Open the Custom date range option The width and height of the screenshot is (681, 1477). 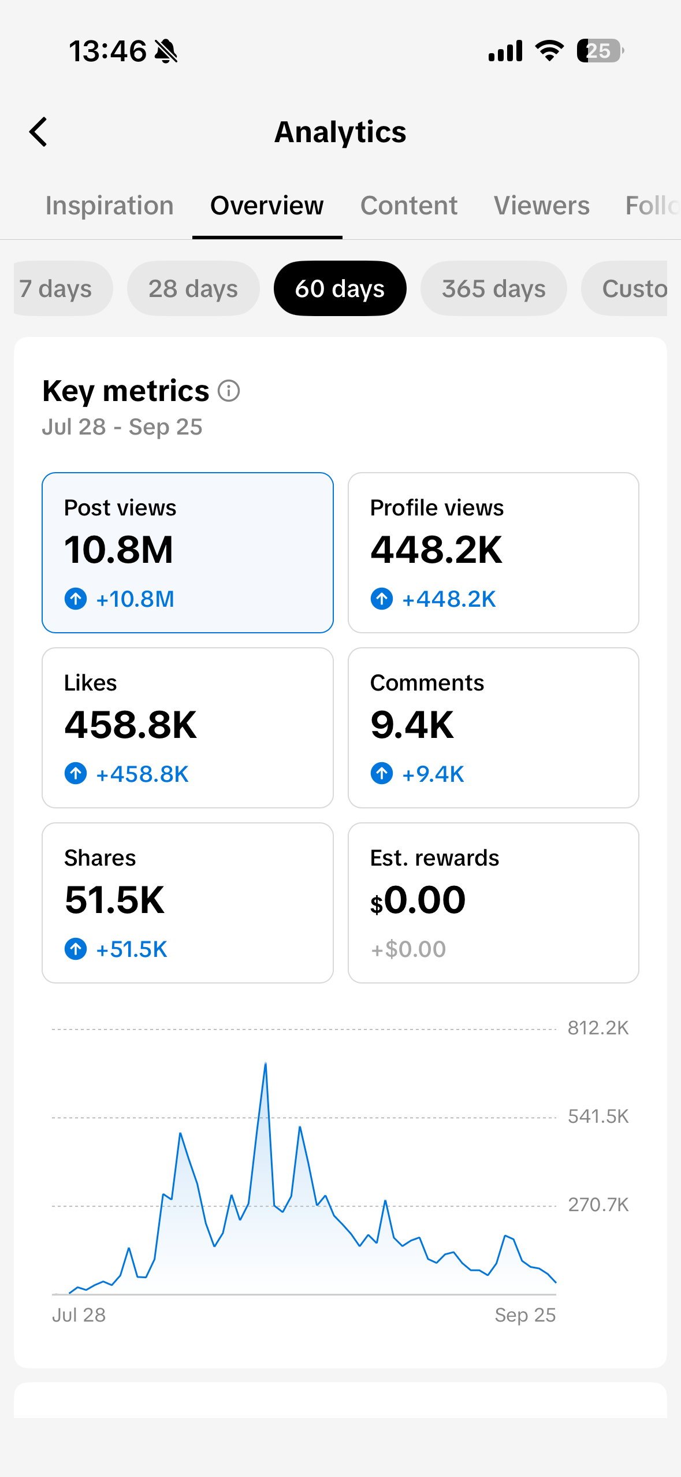pos(624,288)
